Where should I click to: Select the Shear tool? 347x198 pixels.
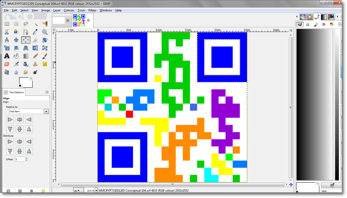coord(16,48)
